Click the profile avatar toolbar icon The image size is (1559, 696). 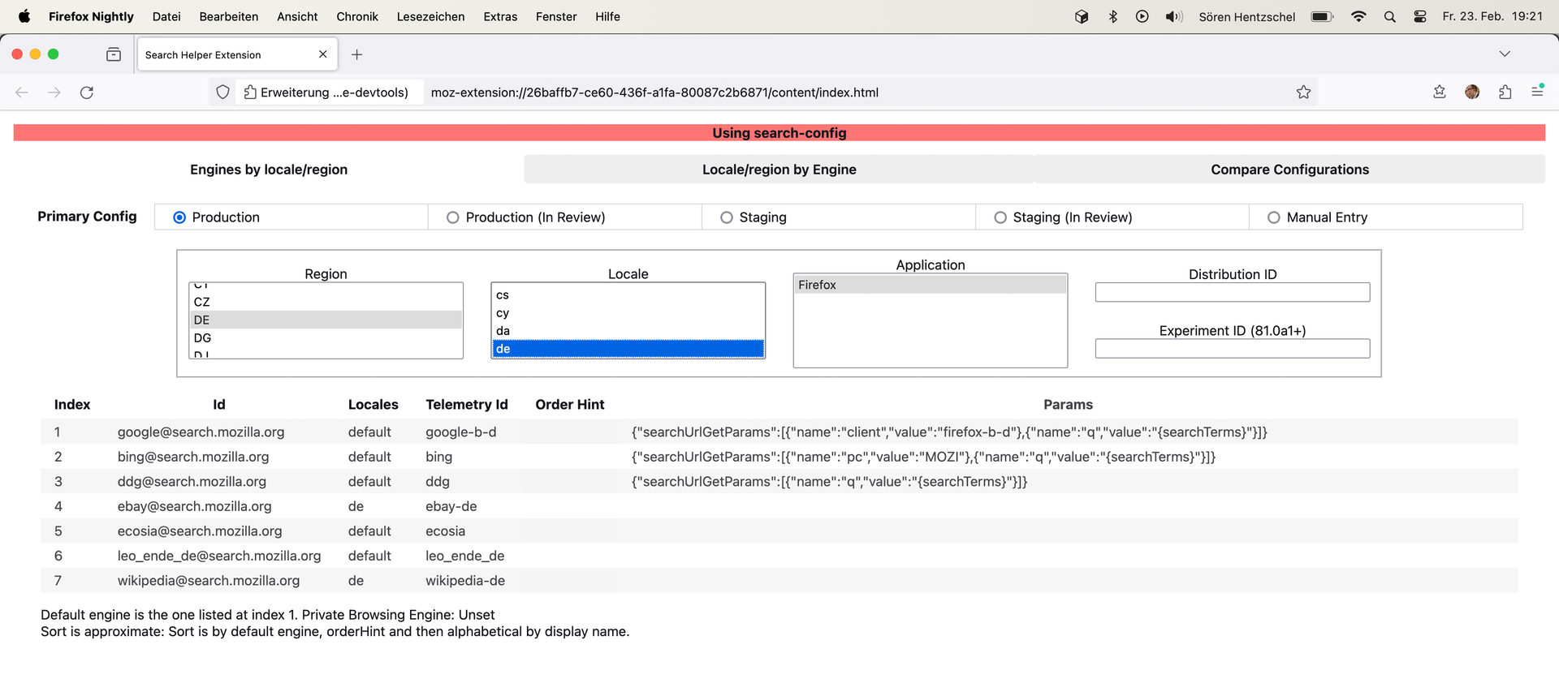[x=1472, y=92]
